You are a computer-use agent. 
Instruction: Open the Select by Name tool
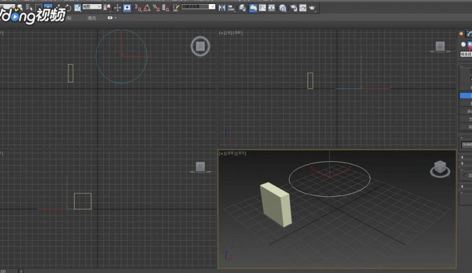[29, 8]
